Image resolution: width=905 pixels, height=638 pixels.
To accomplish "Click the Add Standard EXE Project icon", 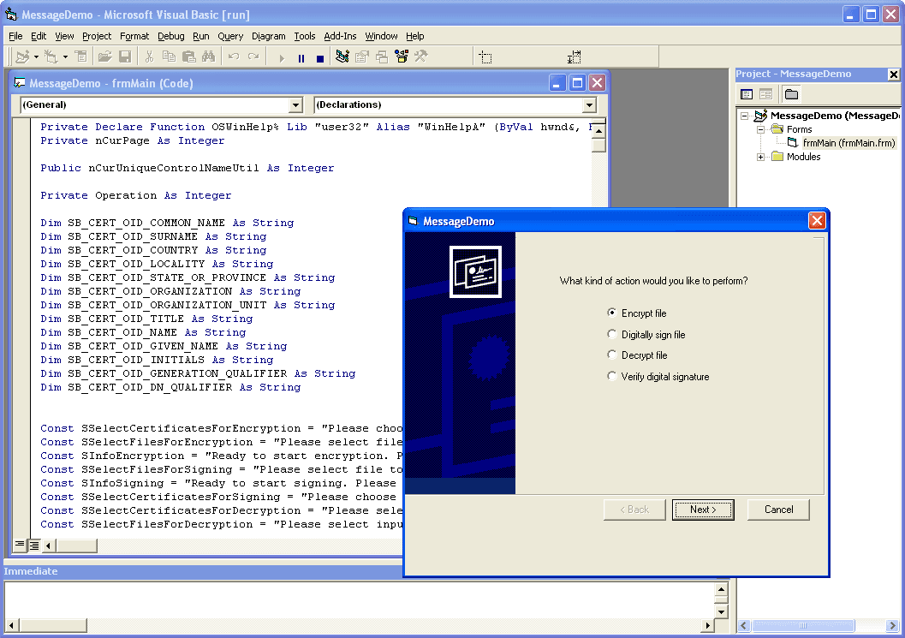I will (x=22, y=57).
